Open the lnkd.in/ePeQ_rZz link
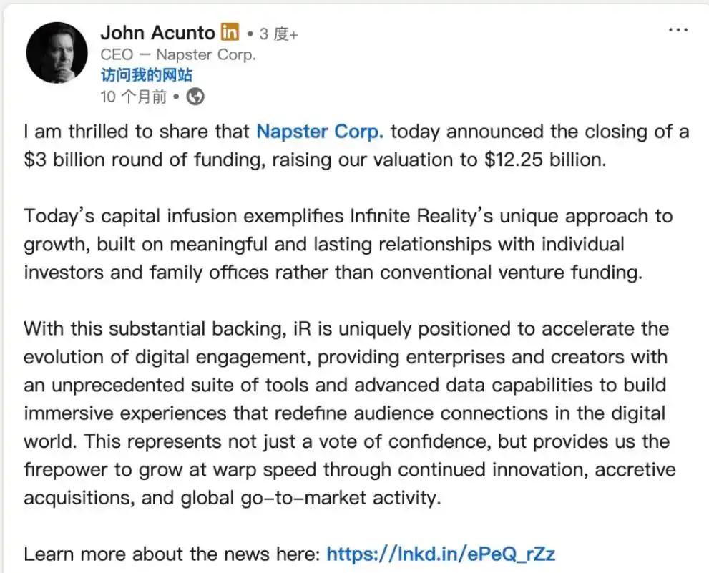Viewport: 709px width, 573px height. 441,554
